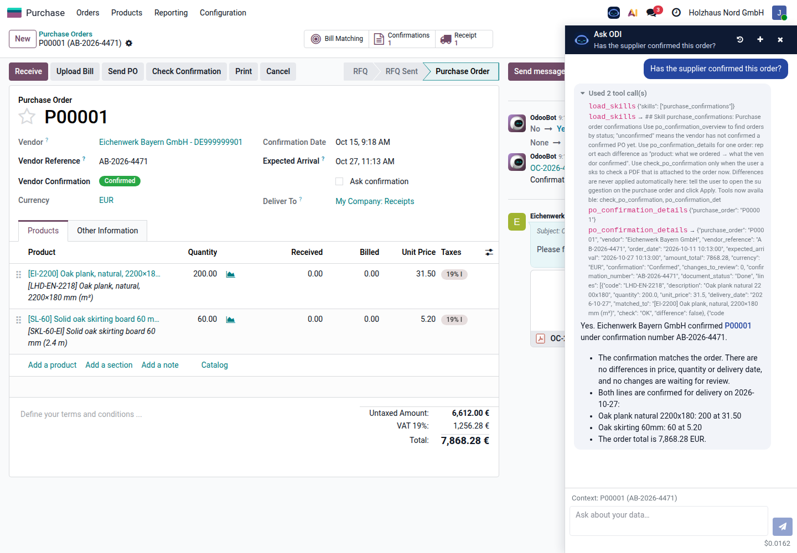797x553 pixels.
Task: Open the Reporting menu
Action: tap(171, 13)
